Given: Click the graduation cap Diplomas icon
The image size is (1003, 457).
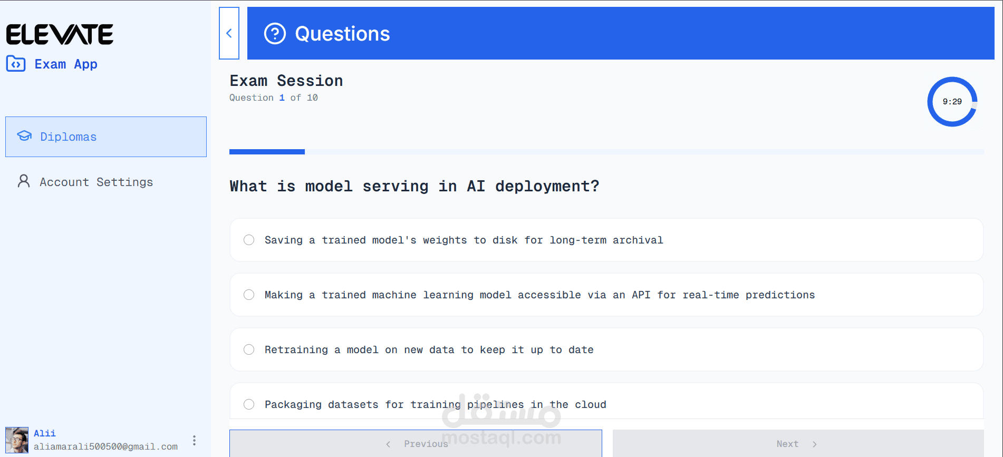Looking at the screenshot, I should (x=24, y=136).
